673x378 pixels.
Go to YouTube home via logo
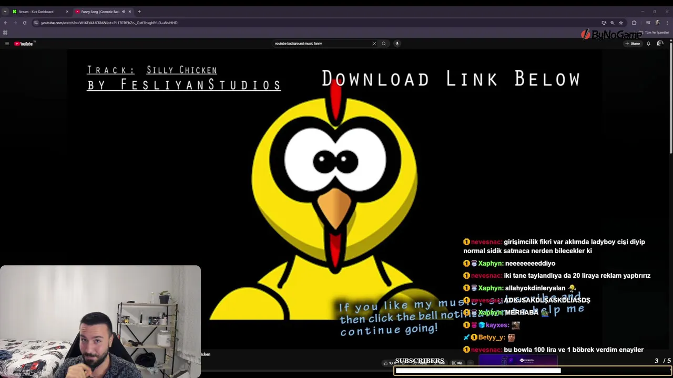[x=24, y=44]
